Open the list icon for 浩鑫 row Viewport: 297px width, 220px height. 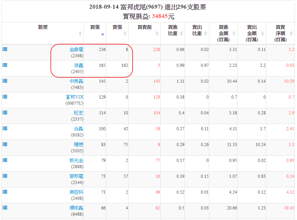pyautogui.click(x=5, y=65)
